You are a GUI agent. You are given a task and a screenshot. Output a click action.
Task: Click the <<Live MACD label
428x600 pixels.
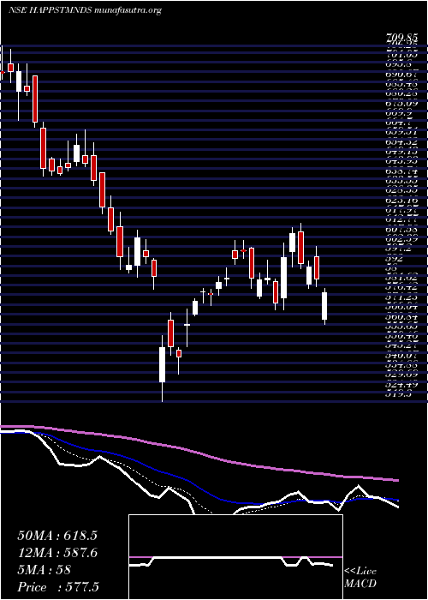click(360, 578)
